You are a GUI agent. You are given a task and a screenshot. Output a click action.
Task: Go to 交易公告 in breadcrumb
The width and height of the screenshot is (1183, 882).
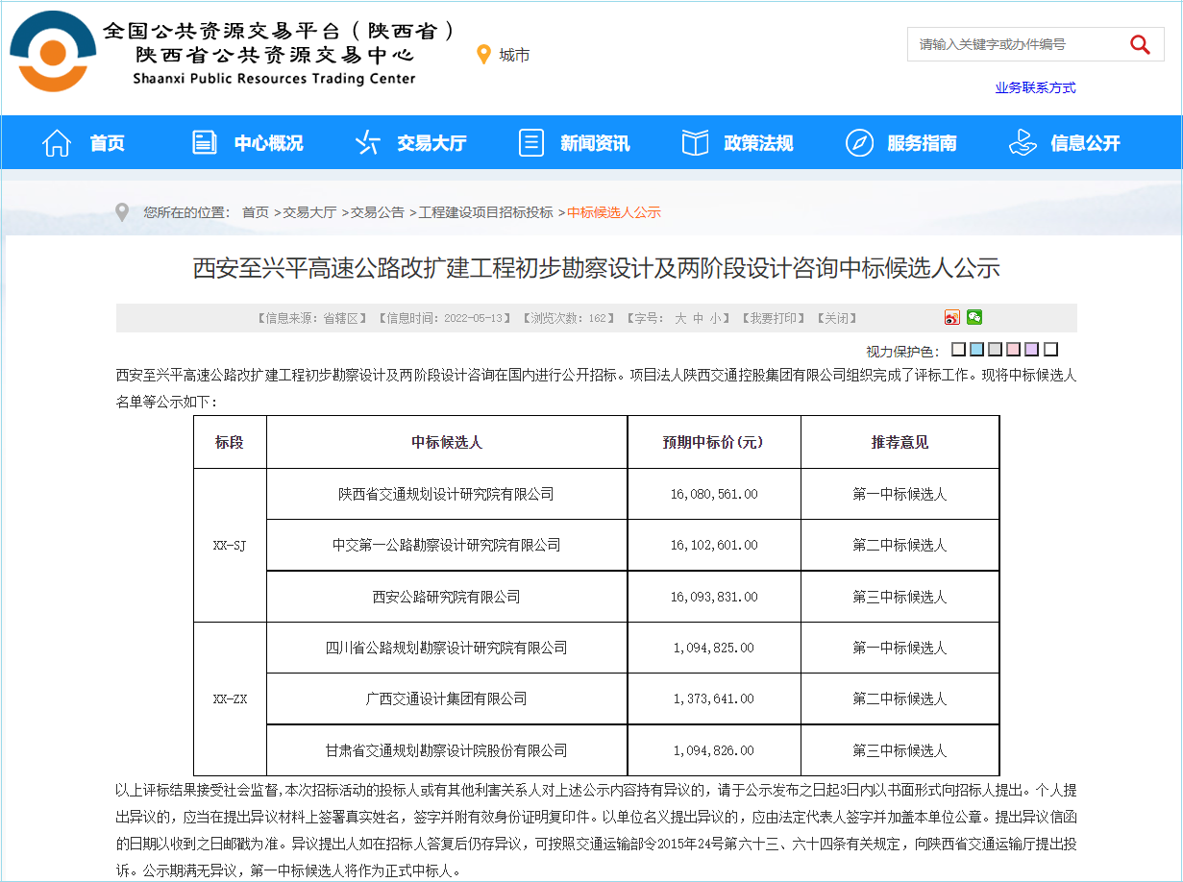(x=377, y=212)
